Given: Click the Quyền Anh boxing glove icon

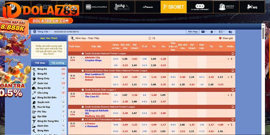Looking at the screenshot, I should (x=34, y=102).
